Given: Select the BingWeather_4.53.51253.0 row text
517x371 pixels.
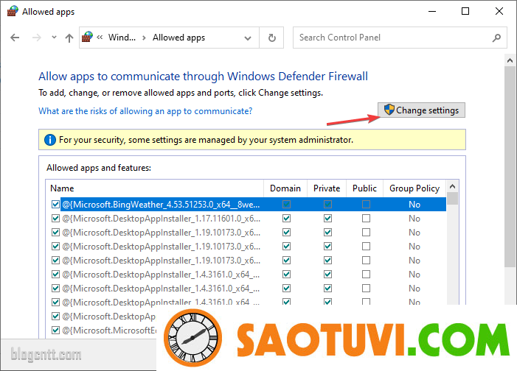Looking at the screenshot, I should pyautogui.click(x=161, y=205).
